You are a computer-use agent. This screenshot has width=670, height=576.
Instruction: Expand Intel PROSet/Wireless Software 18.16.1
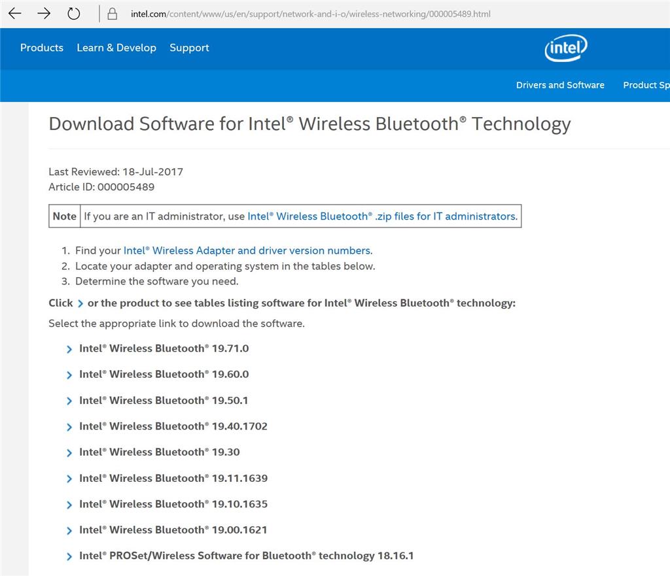246,555
